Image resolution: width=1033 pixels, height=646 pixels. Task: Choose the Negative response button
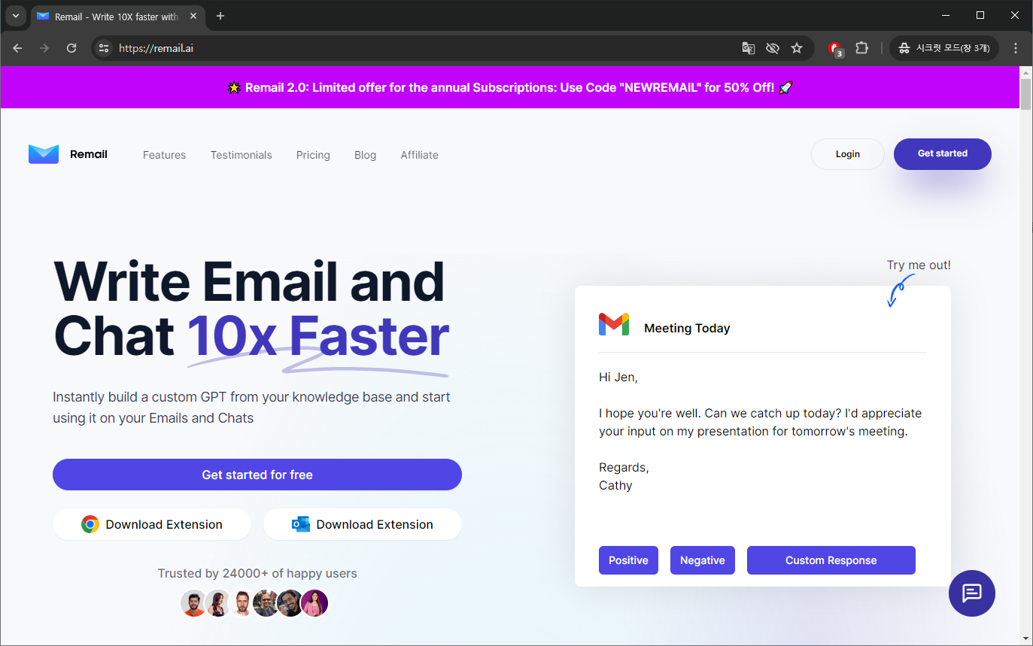[x=703, y=560]
